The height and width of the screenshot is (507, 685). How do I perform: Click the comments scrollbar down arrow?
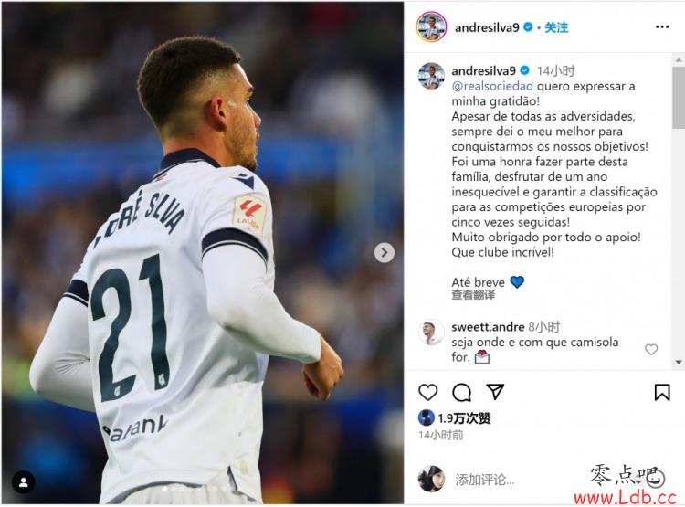679,362
